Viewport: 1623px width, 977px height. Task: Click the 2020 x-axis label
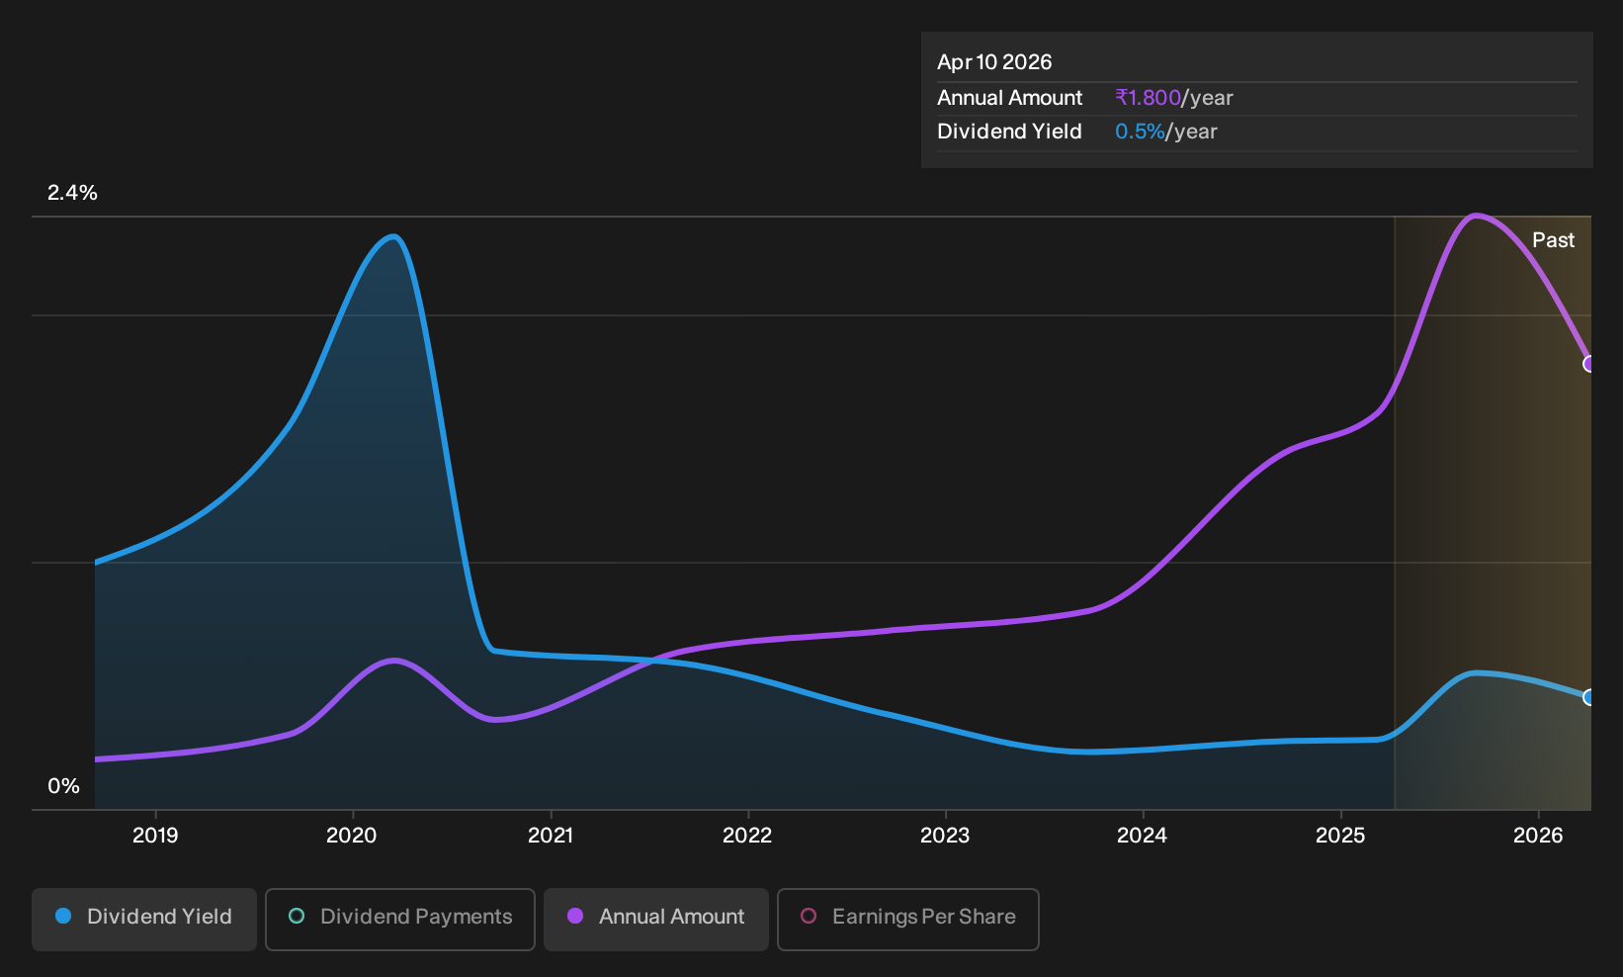(352, 836)
